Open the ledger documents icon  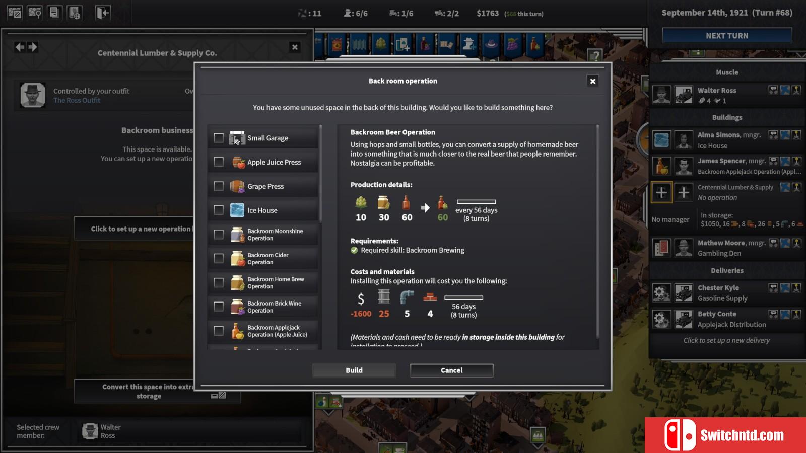54,13
